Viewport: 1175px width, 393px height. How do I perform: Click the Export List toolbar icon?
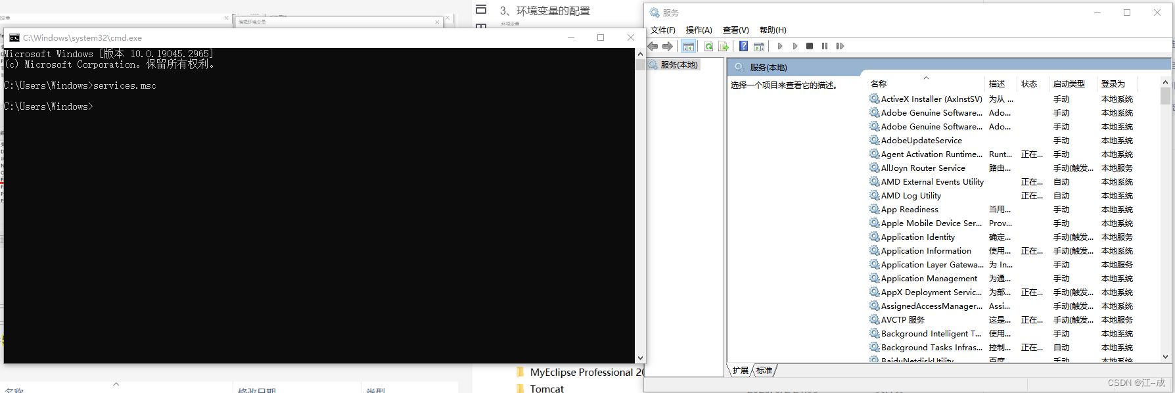[724, 46]
